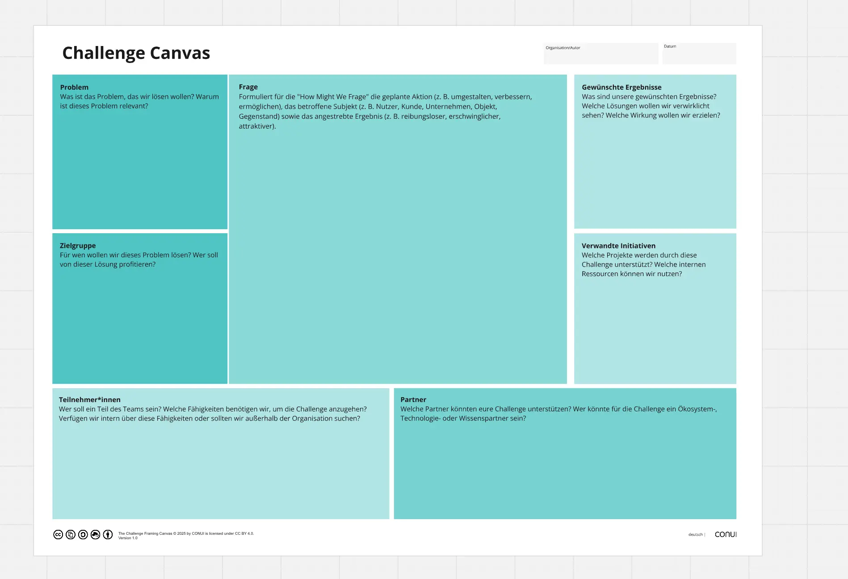
Task: Click the 'Was ist das Problem' description text
Action: tap(139, 101)
